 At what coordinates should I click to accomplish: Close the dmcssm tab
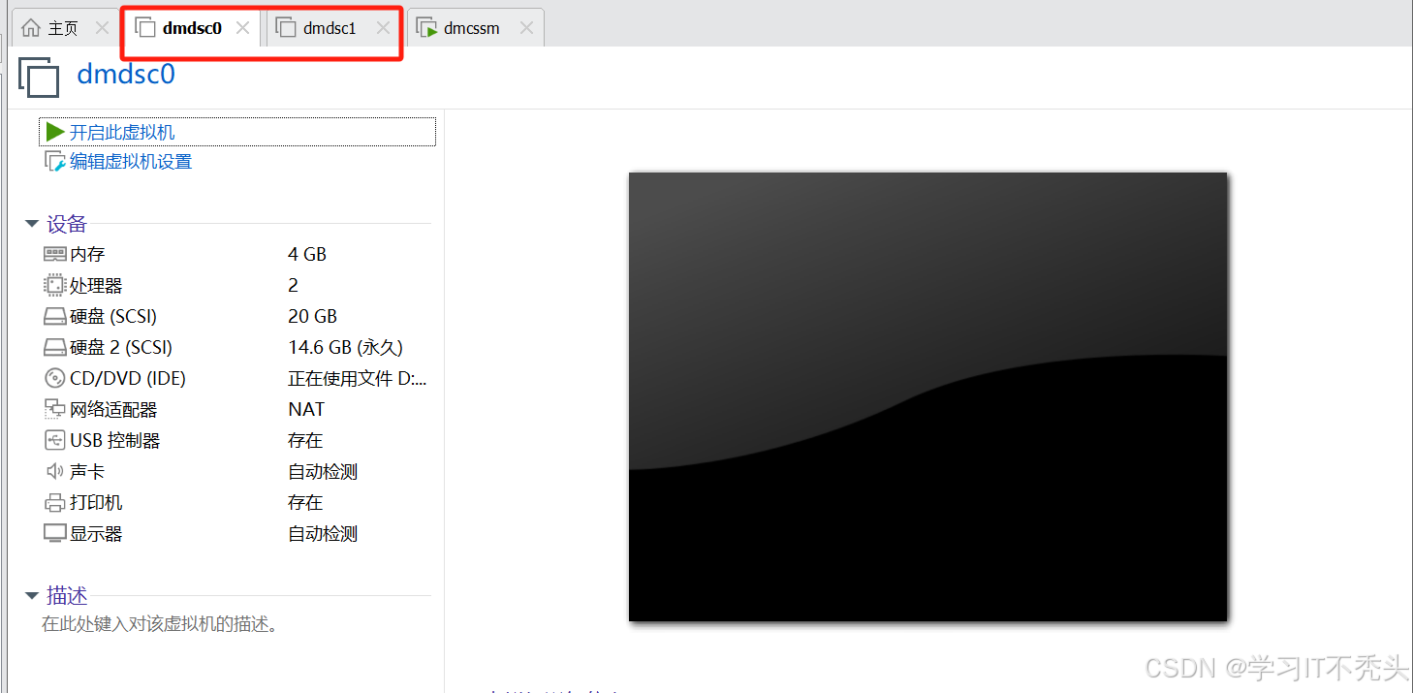(x=526, y=28)
